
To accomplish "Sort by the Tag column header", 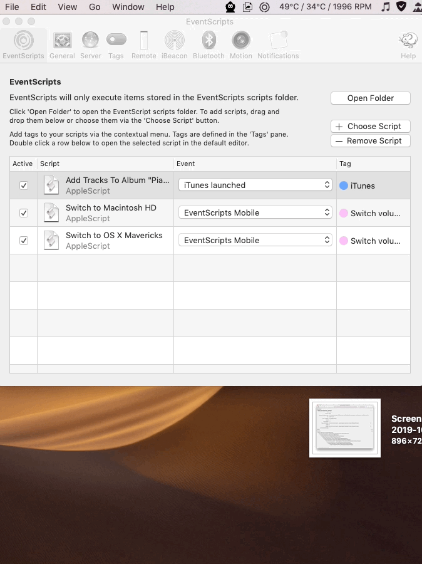I will point(373,164).
